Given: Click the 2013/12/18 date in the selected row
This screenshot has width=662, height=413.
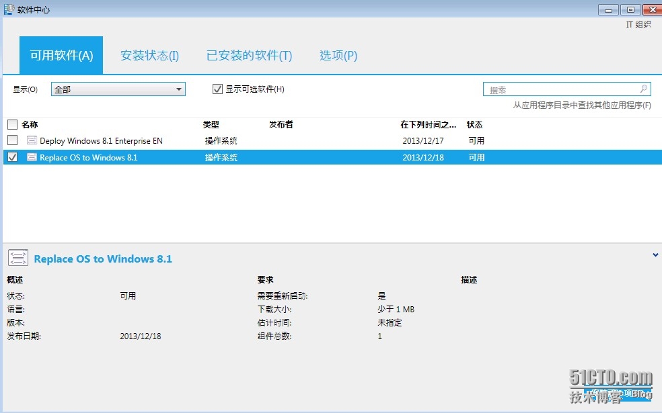Looking at the screenshot, I should [423, 158].
